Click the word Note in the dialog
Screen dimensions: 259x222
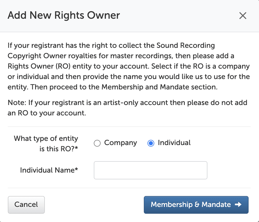15,103
